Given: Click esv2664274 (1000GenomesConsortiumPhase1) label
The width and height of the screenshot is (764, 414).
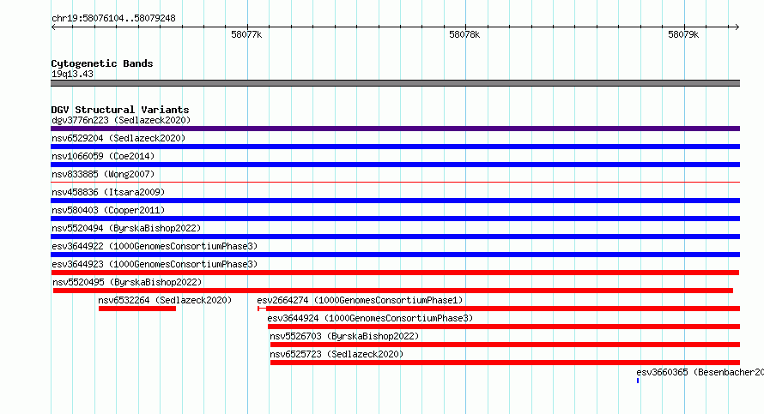Looking at the screenshot, I should pos(360,300).
